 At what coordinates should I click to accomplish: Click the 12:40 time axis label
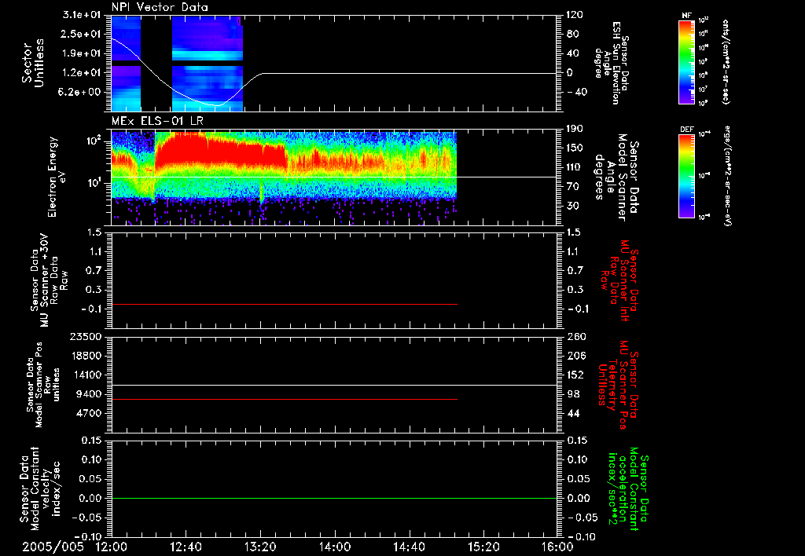tap(186, 547)
